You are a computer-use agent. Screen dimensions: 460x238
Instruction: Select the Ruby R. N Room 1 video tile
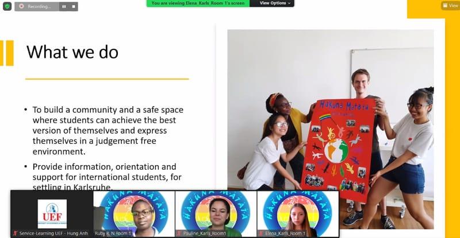click(134, 214)
